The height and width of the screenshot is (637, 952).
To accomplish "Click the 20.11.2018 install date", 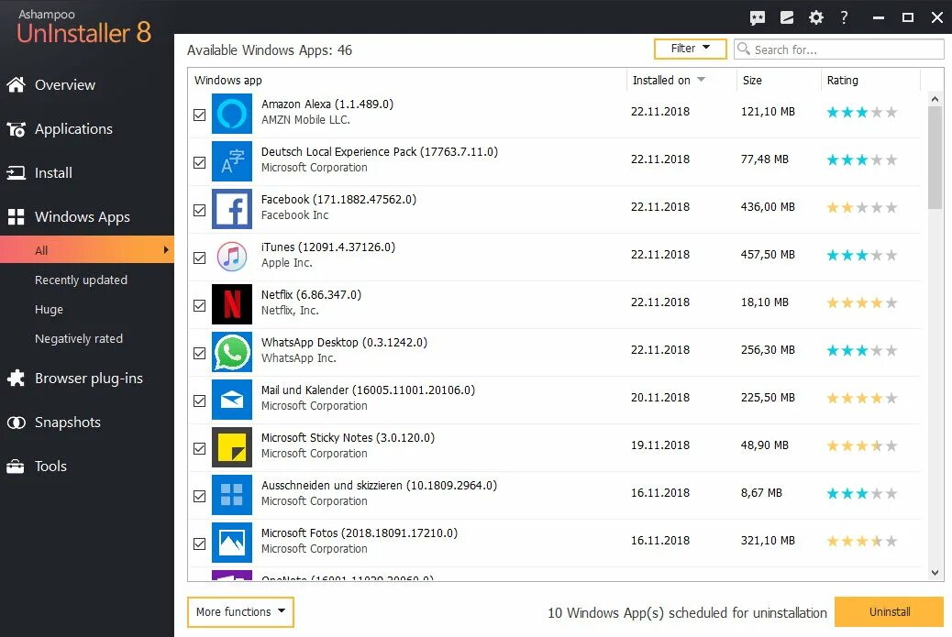I will click(660, 398).
